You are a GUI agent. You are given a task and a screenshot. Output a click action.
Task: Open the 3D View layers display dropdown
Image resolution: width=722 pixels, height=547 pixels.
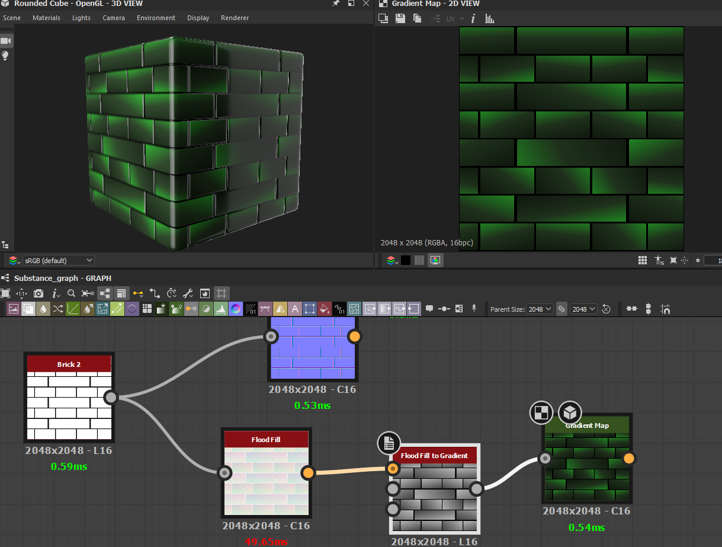pos(14,260)
